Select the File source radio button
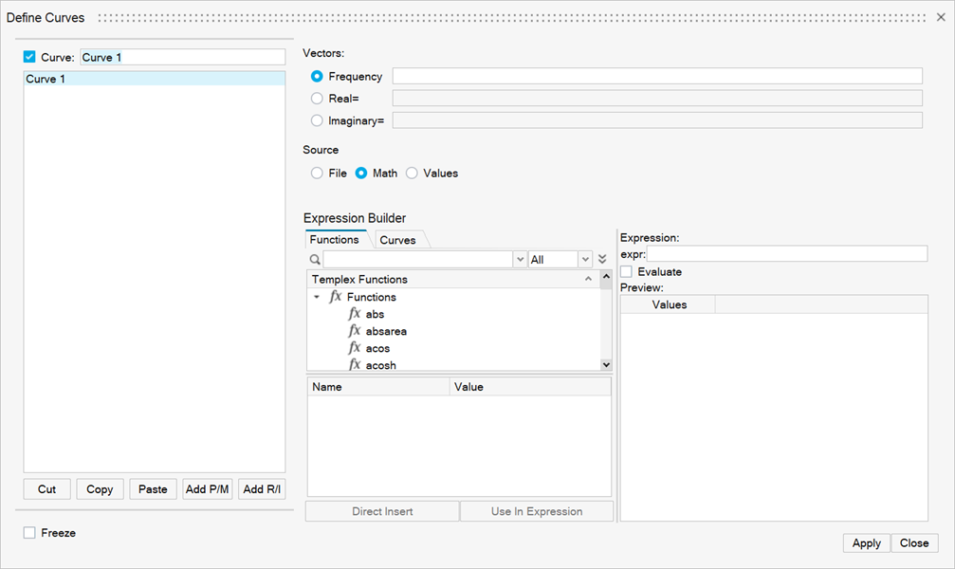 [317, 174]
